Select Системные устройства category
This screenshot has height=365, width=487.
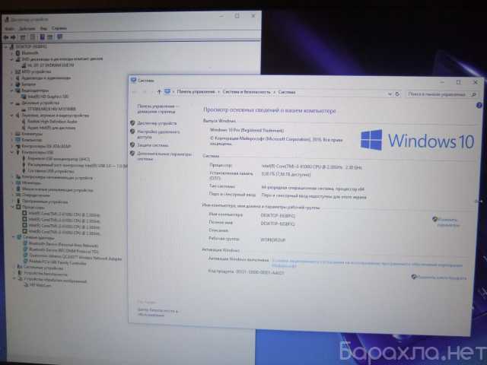(43, 267)
